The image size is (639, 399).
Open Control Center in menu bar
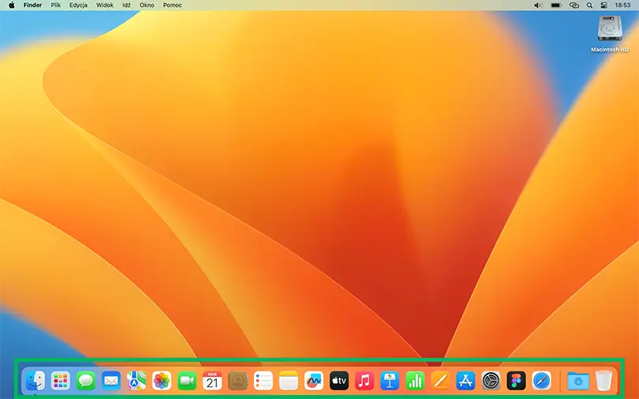click(604, 5)
